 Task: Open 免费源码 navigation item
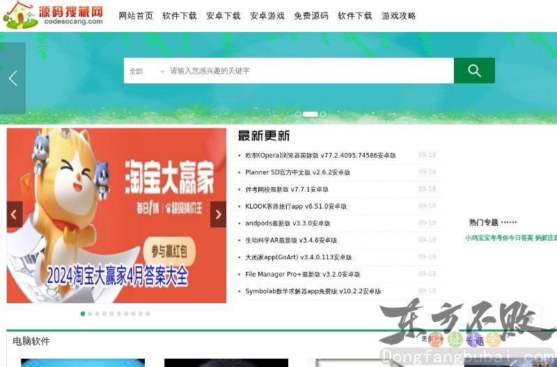coord(311,16)
